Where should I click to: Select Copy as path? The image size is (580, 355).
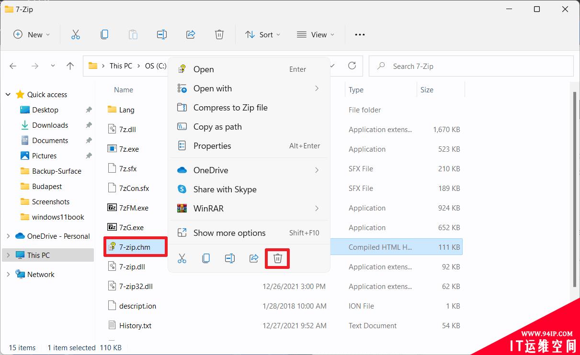[x=249, y=127]
